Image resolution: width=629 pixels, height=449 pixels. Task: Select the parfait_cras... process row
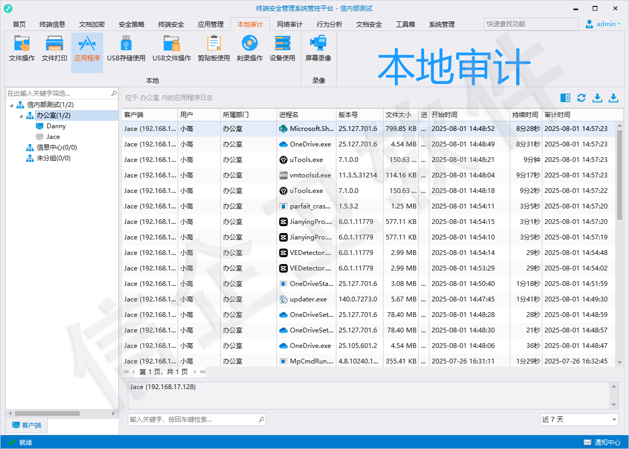[368, 206]
